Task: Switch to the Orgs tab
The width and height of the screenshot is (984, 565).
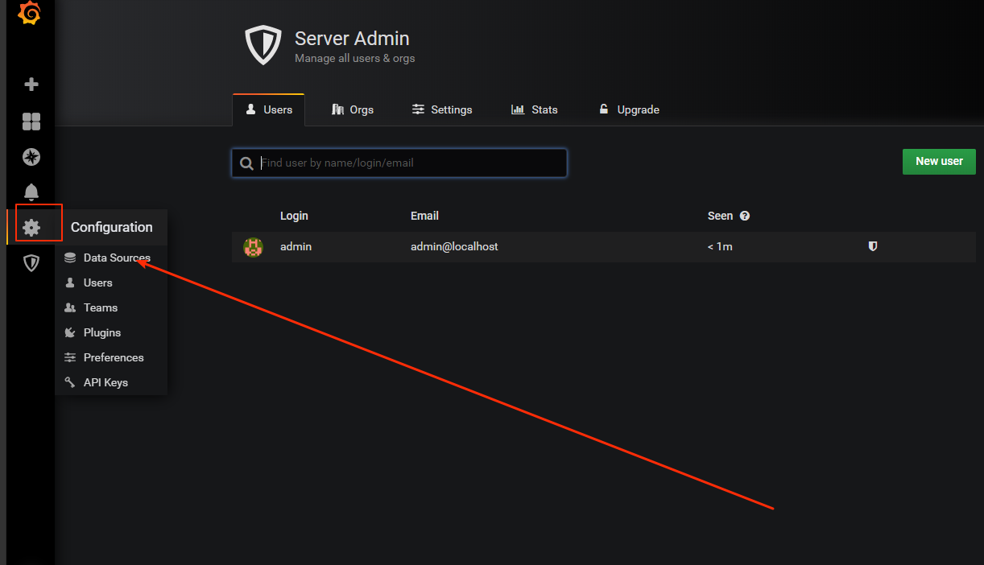Action: 353,109
